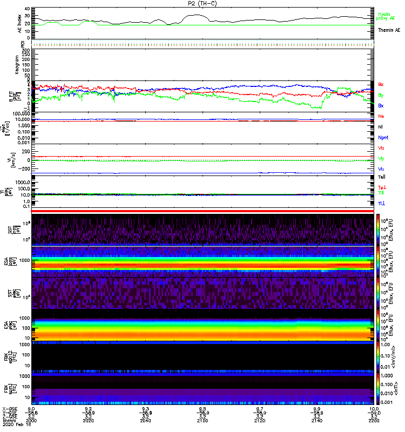The image size is (405, 432).
Task: Click the "2020 Feb 16" date label
Action: [x=17, y=424]
